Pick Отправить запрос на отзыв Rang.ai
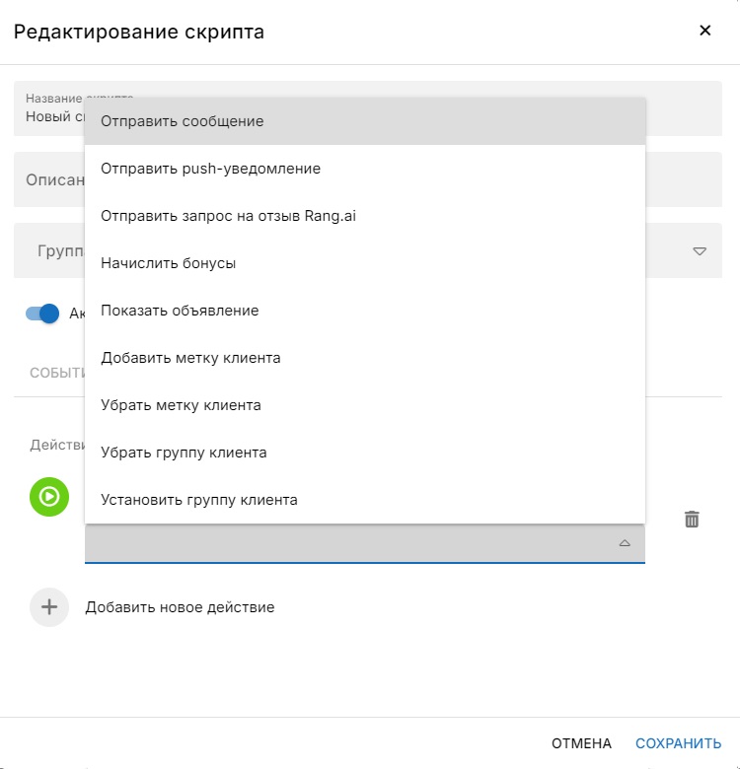 click(x=365, y=216)
